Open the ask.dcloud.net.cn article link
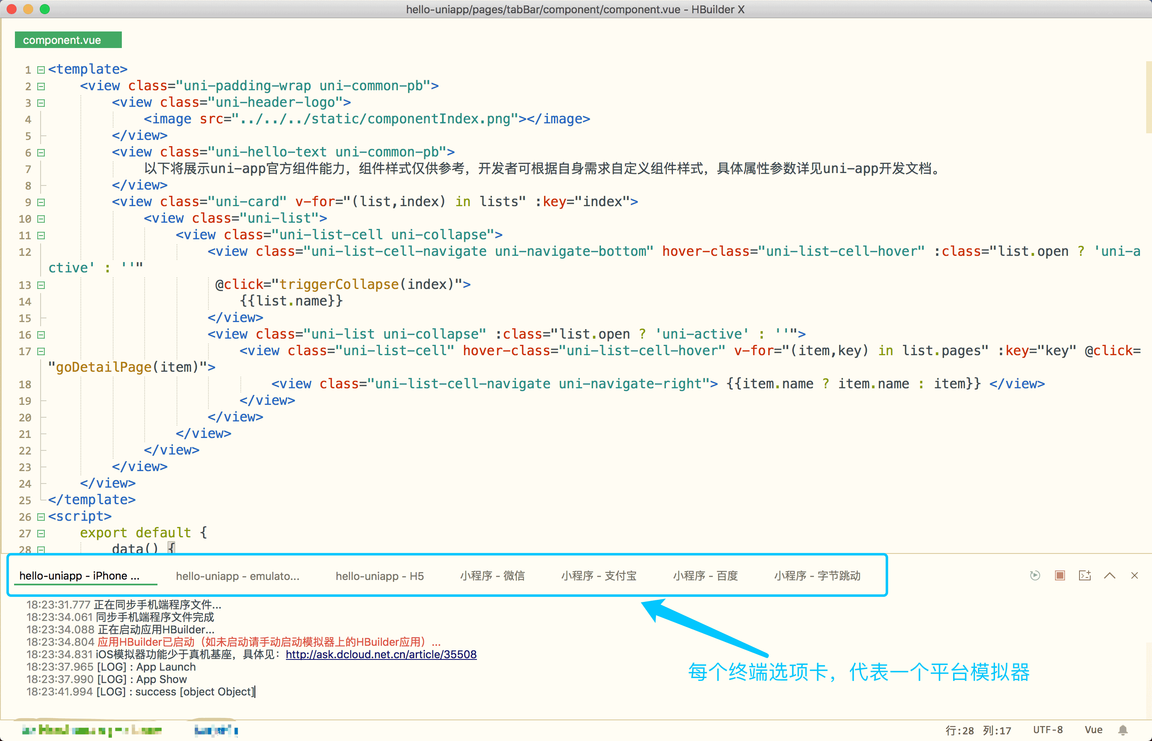The image size is (1152, 741). 381,654
